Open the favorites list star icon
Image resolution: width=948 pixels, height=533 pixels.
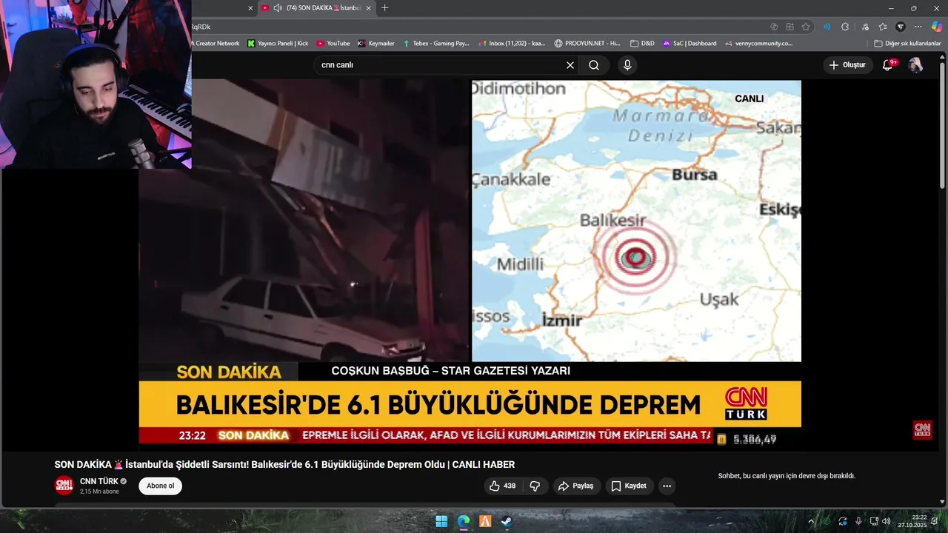click(883, 27)
